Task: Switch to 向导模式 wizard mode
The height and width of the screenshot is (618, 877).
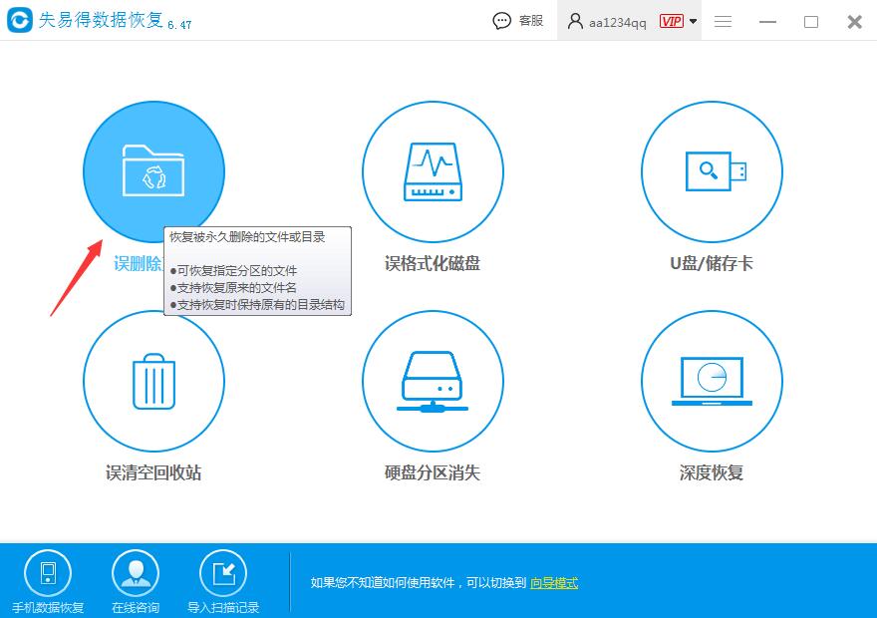Action: [x=552, y=582]
